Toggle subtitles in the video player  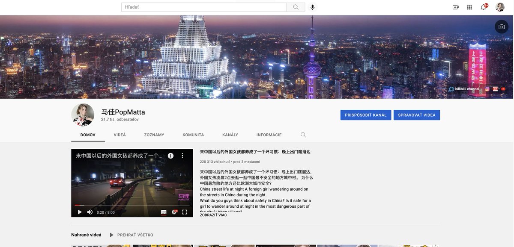pos(164,212)
